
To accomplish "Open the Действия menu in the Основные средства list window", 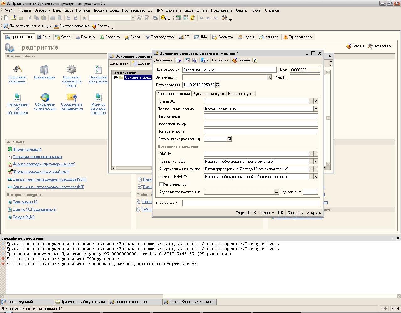I will (119, 63).
